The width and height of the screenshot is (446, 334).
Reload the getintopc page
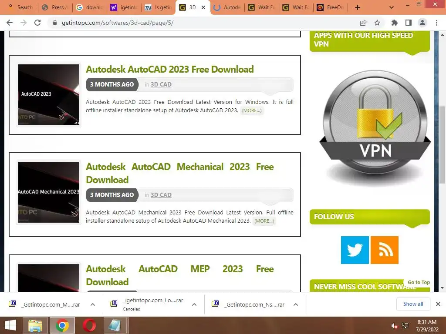click(37, 23)
